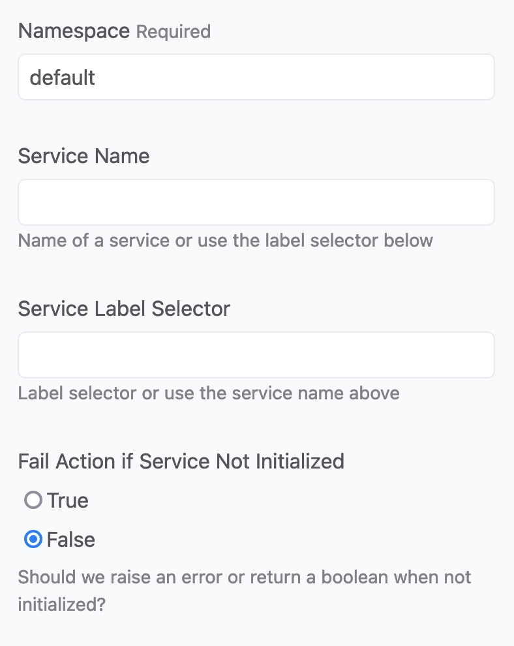Click the 'Service Label Selector' field label

124,309
